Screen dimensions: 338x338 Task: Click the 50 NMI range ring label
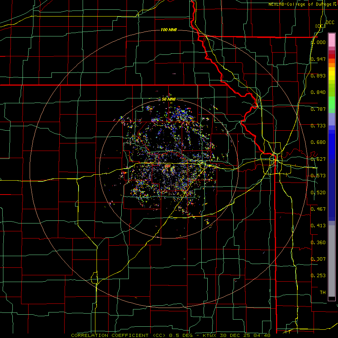click(x=169, y=99)
